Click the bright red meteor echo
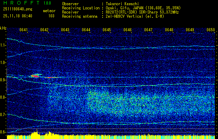This screenshot has height=139, width=218. (x=35, y=75)
